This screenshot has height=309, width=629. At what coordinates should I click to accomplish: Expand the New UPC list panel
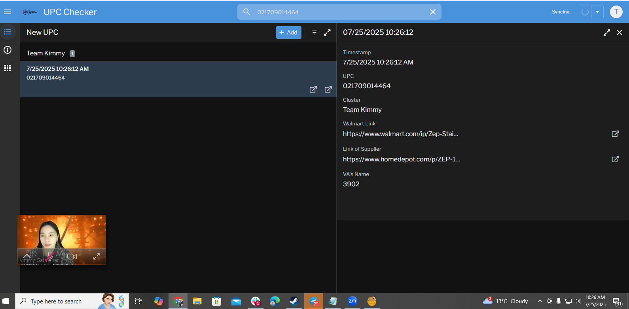point(327,32)
